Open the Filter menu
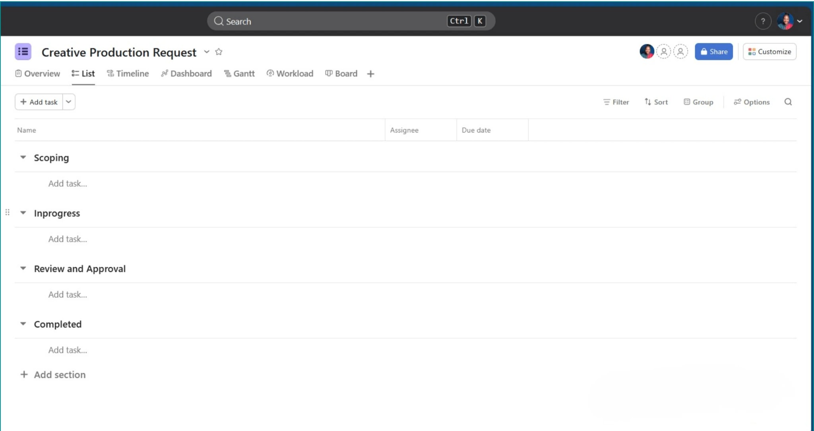Image resolution: width=814 pixels, height=431 pixels. (616, 102)
